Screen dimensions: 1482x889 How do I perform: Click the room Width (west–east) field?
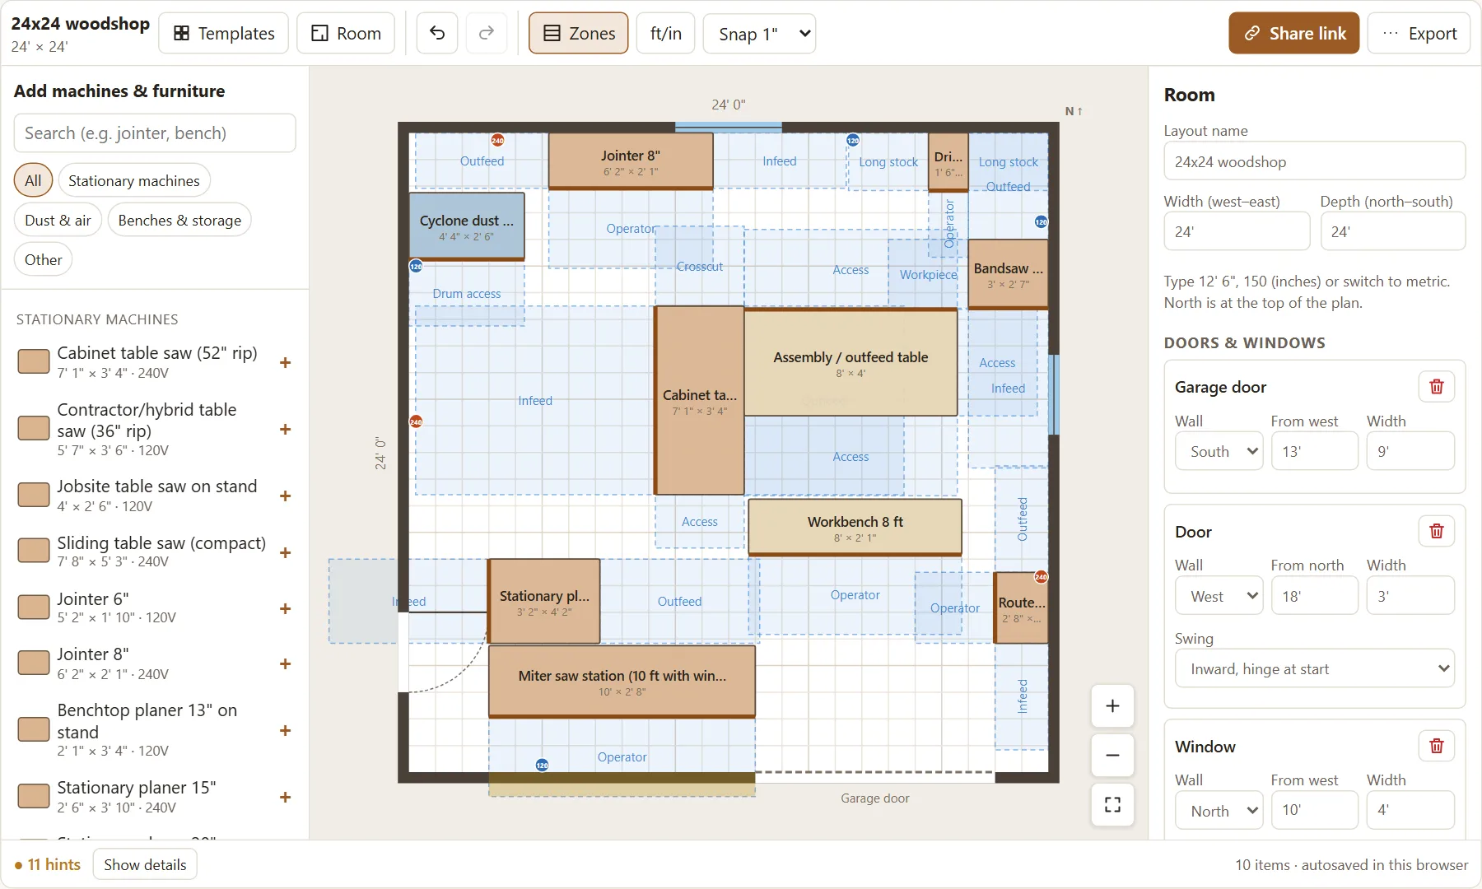(x=1237, y=231)
